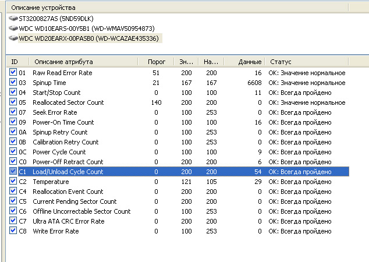Toggle the Power Cycle Count checkbox

tap(13, 151)
